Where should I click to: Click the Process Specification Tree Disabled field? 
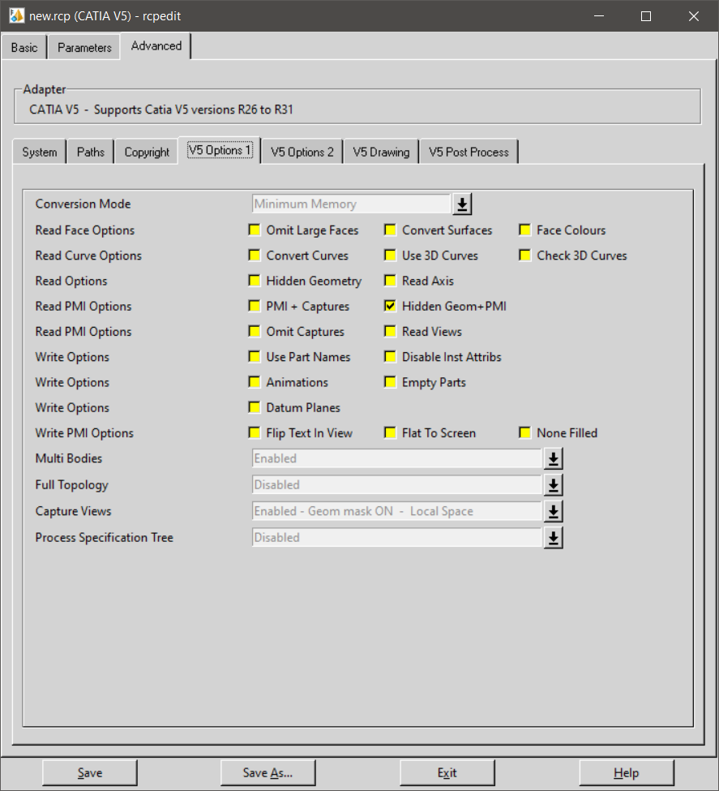(x=396, y=537)
